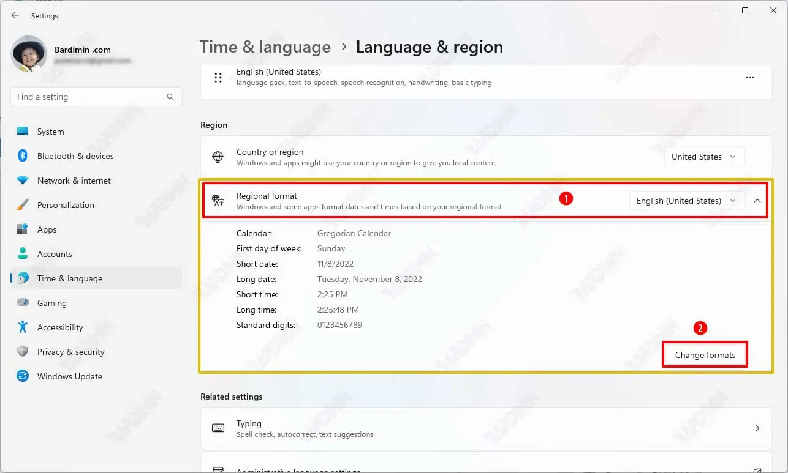The width and height of the screenshot is (788, 473).
Task: Navigate to Time & language breadcrumb
Action: coord(265,47)
